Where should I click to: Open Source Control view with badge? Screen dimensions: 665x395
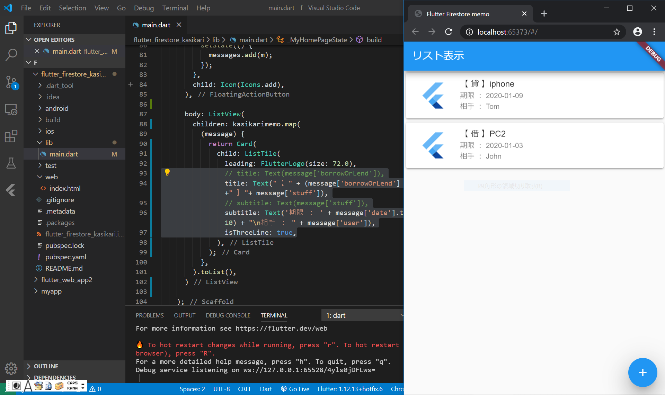pyautogui.click(x=11, y=82)
